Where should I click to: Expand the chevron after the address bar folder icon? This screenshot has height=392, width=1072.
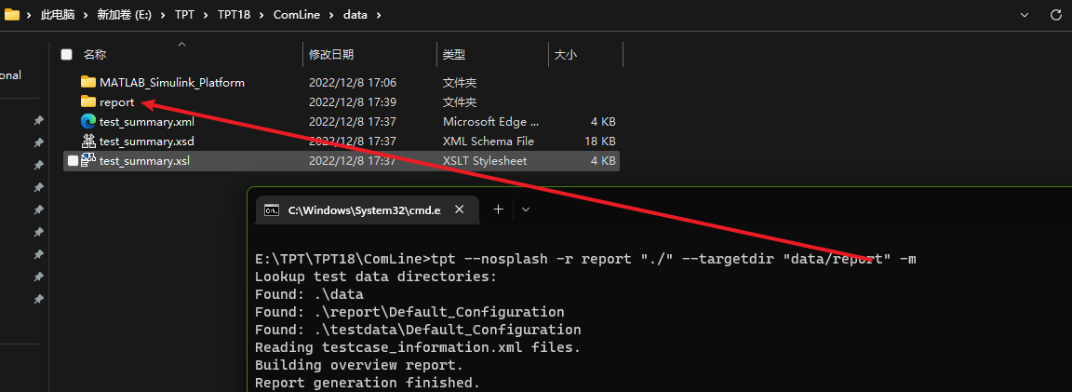tap(30, 14)
